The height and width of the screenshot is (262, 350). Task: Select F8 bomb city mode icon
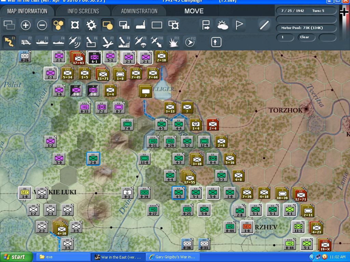(x=124, y=42)
